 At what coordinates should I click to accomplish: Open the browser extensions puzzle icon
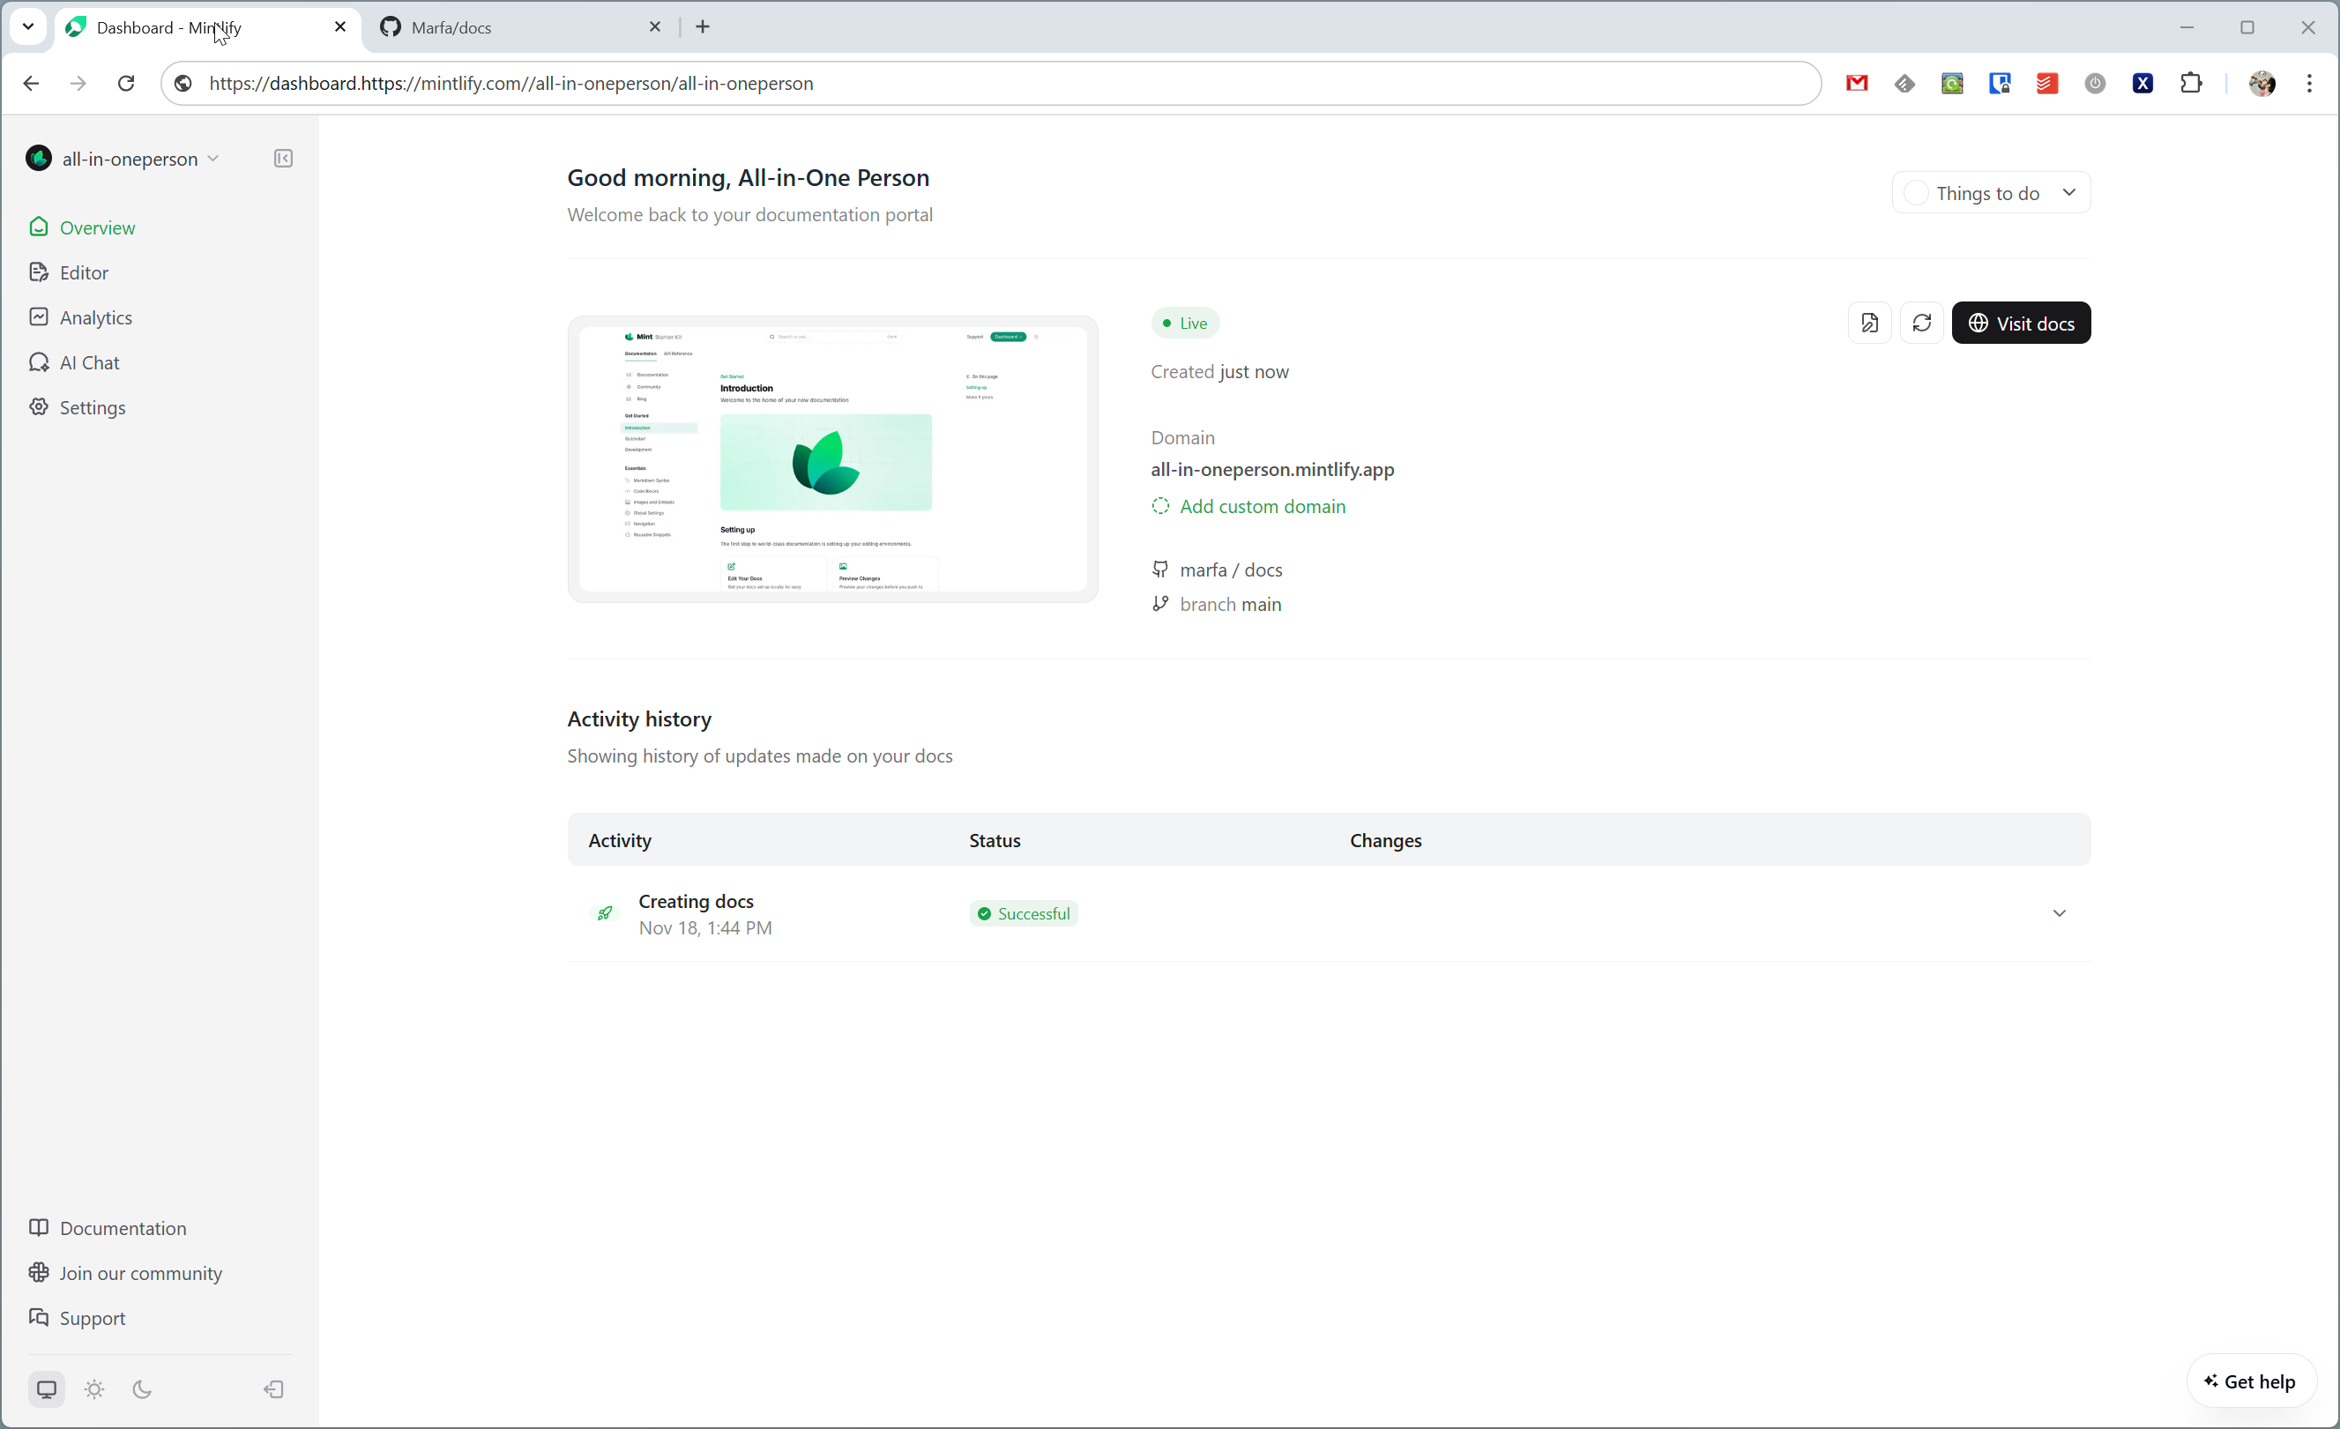[2191, 84]
